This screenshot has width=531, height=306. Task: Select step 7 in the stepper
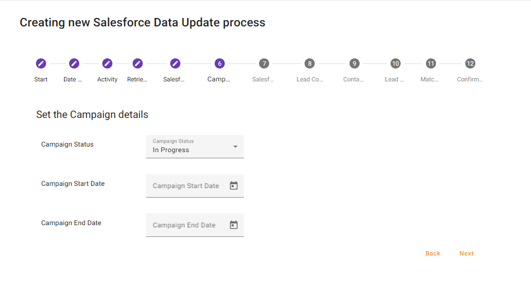[264, 63]
